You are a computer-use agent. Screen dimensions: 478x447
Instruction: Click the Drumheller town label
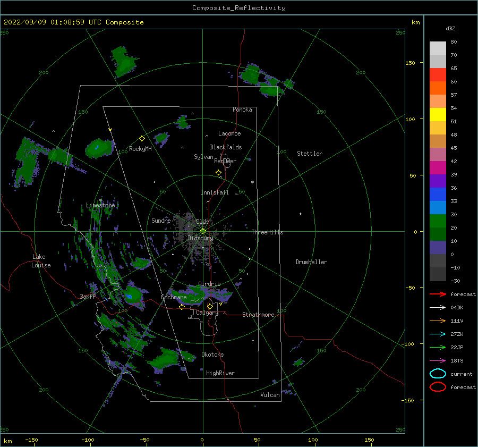pyautogui.click(x=311, y=262)
